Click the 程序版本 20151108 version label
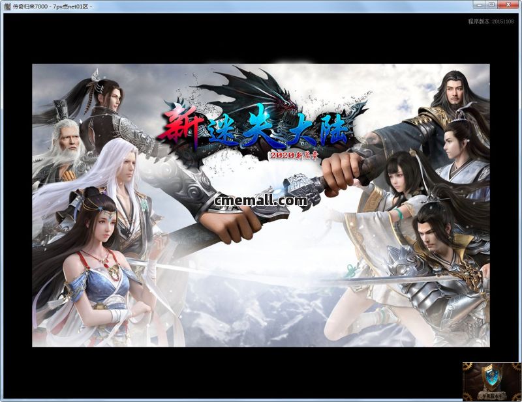This screenshot has height=402, width=522. 490,22
